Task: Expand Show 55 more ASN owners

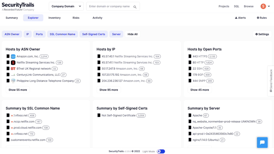Action: 18,90
